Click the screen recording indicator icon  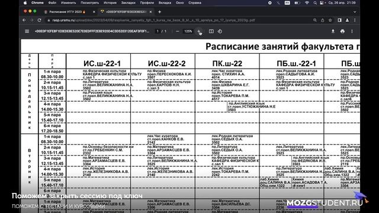270,3
